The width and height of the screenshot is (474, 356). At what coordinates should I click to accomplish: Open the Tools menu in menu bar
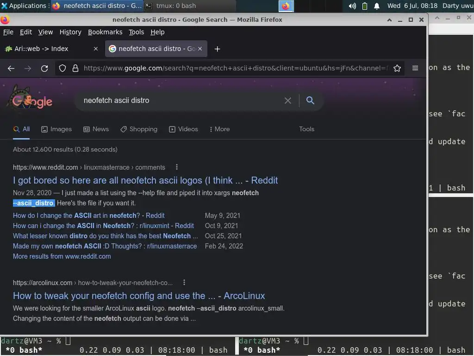coord(137,32)
